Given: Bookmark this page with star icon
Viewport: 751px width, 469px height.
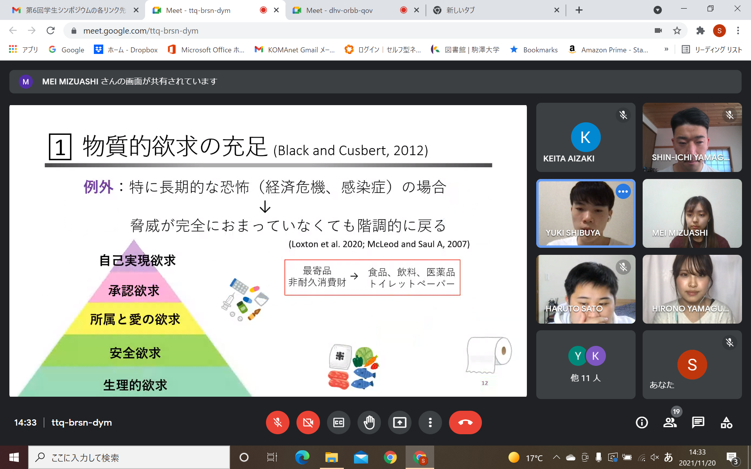Looking at the screenshot, I should (677, 30).
